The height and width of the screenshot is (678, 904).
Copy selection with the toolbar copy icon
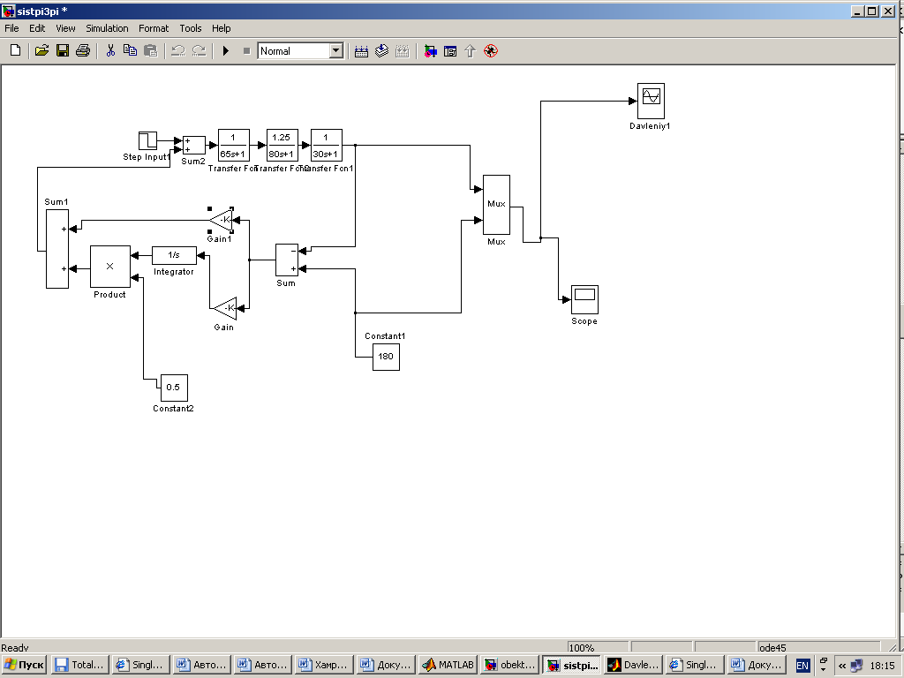pos(131,50)
